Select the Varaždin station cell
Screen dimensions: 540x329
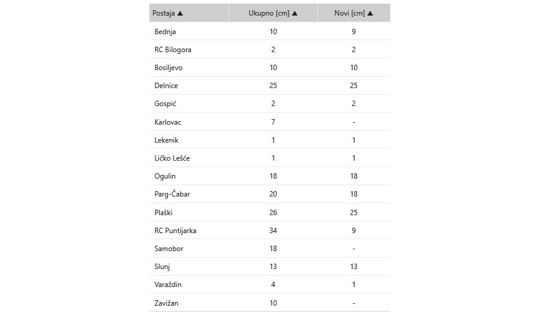(168, 285)
